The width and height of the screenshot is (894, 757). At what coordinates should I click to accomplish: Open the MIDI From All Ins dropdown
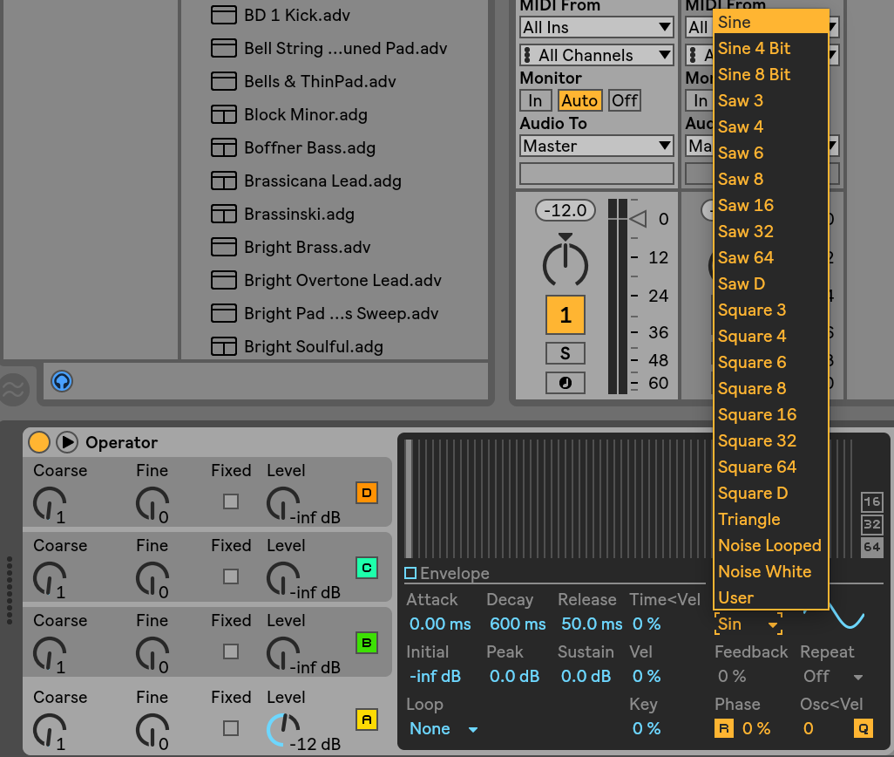(x=596, y=27)
